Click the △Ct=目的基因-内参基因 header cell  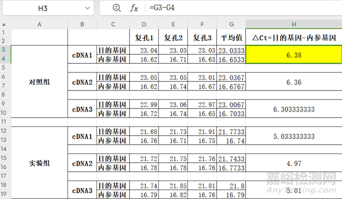tap(294, 38)
